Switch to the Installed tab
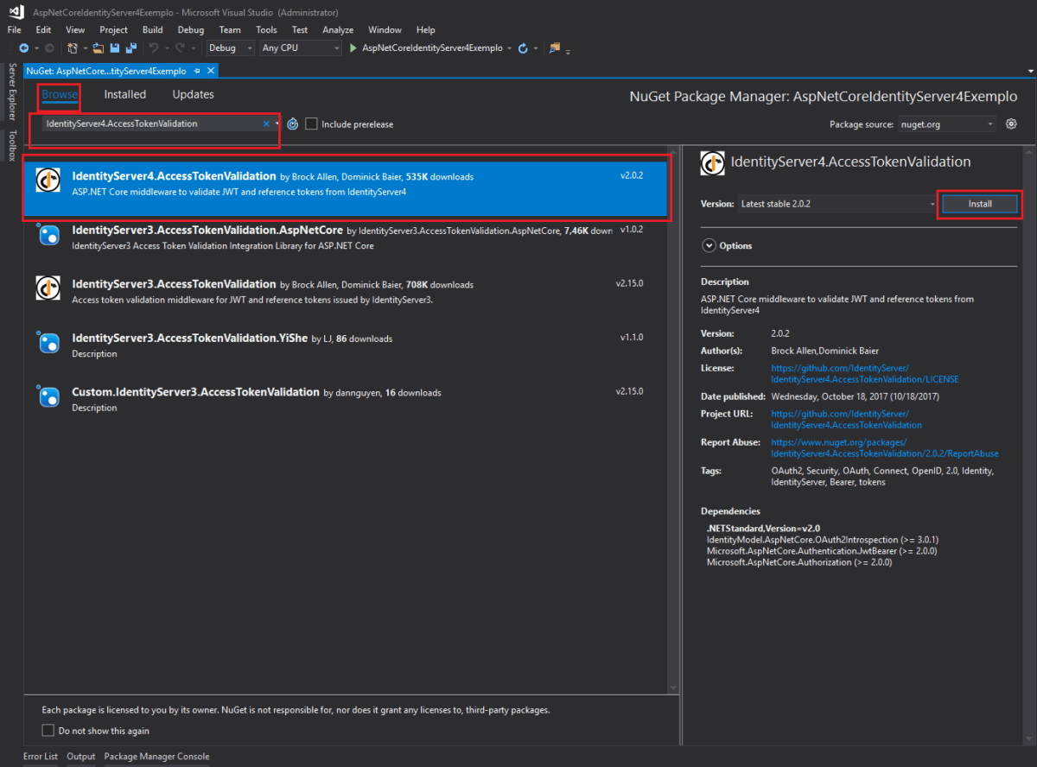 [125, 95]
